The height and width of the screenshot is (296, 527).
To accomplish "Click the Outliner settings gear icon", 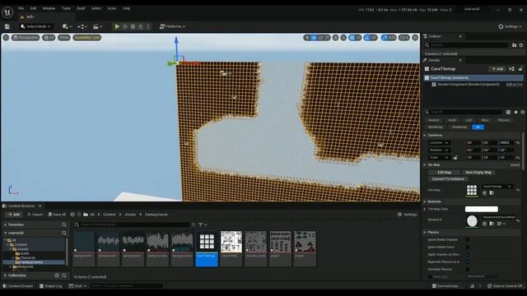I will [521, 45].
